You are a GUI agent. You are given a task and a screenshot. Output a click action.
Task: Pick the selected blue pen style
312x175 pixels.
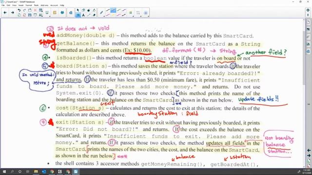pos(113,10)
